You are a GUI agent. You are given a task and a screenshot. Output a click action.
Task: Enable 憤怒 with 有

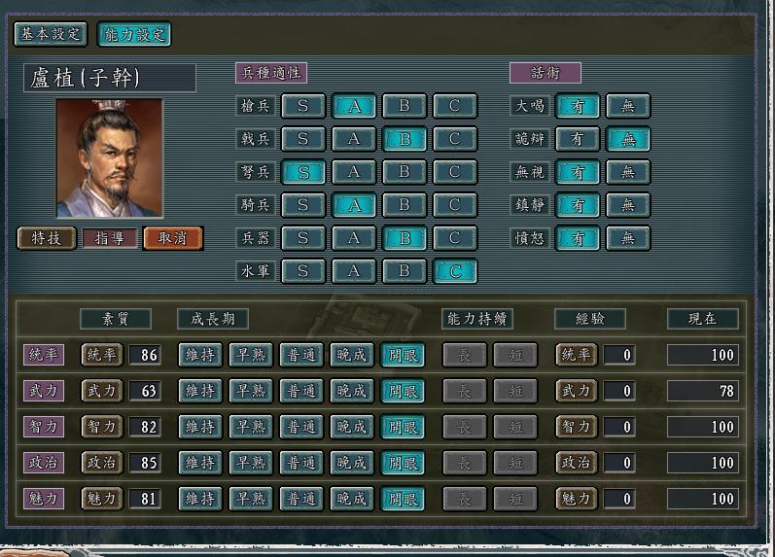pyautogui.click(x=578, y=238)
